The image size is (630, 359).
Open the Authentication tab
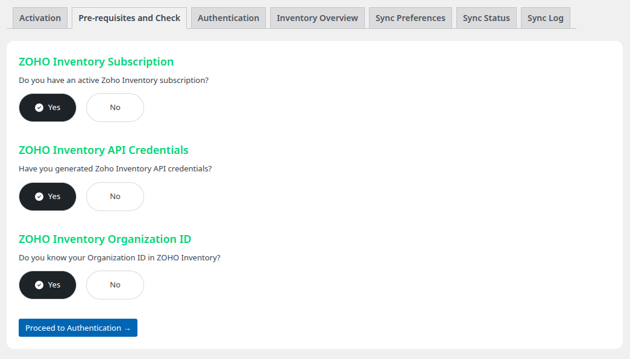(228, 17)
